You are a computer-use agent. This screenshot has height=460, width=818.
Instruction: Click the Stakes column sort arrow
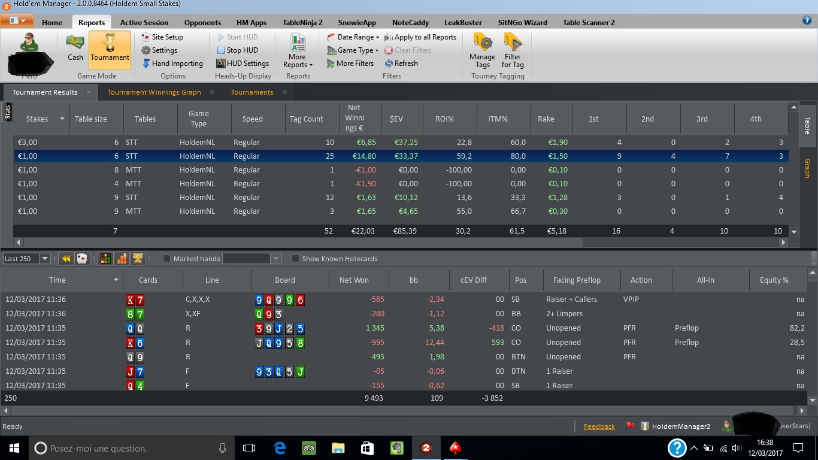tap(62, 119)
